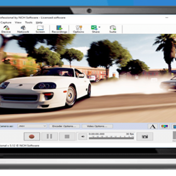This screenshot has height=176, width=176.
Task: Click the Video Options button
Action: click(x=97, y=126)
